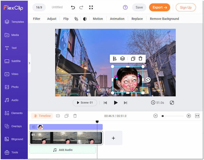This screenshot has height=160, width=204.
Task: Click Add Audio track
Action: (63, 150)
